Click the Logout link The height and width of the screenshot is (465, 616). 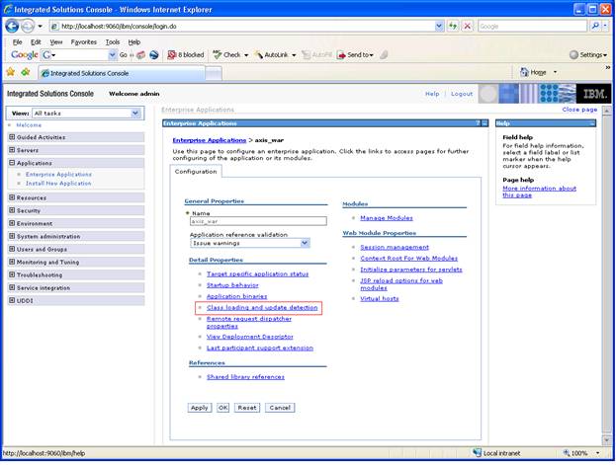tap(462, 94)
